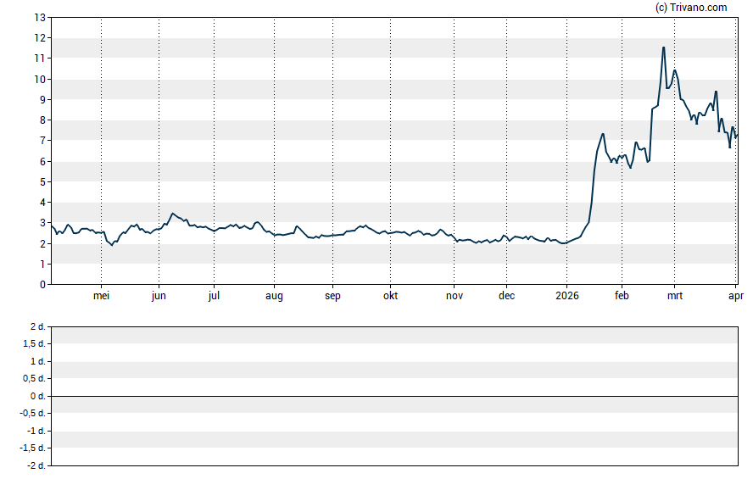Image resolution: width=753 pixels, height=479 pixels.
Task: Click the '13' value on price axis
Action: (x=40, y=17)
